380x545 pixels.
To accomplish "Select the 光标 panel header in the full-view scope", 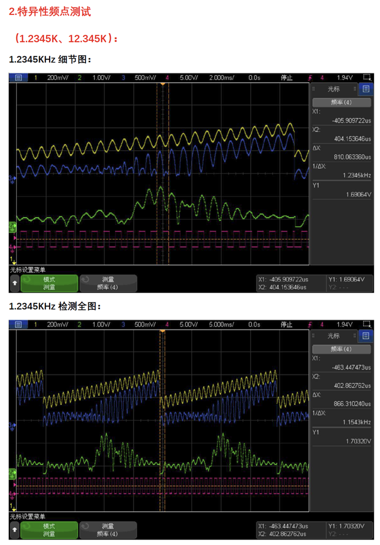I will point(334,335).
